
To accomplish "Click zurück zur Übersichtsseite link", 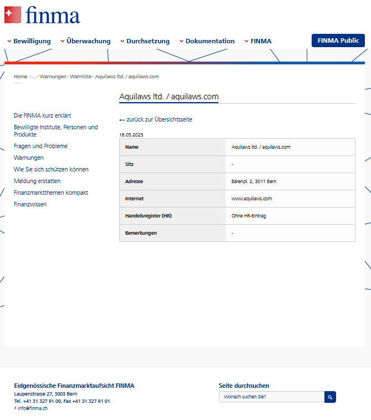I will [156, 119].
